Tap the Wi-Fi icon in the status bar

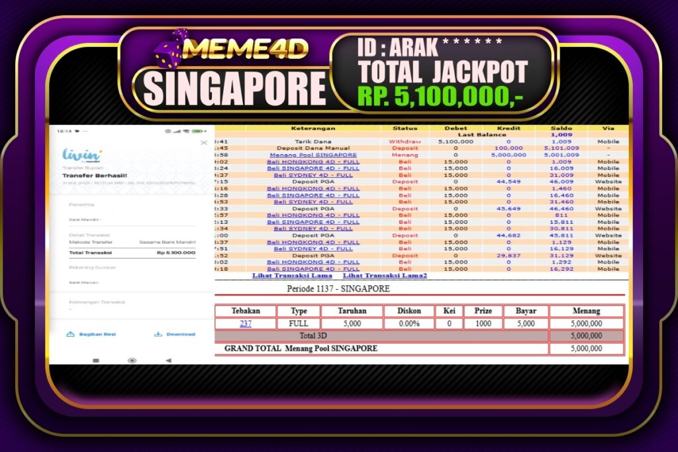pos(187,131)
